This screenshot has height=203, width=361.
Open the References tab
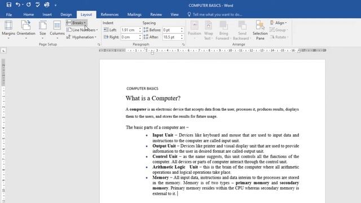(x=109, y=15)
